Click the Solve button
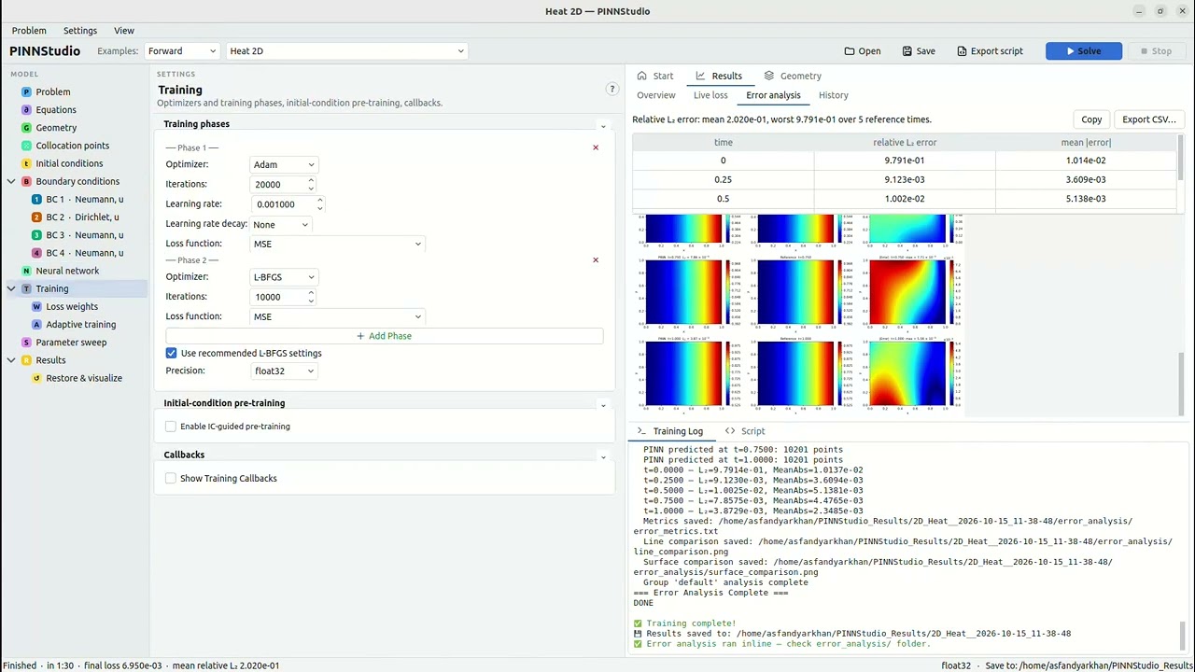The image size is (1195, 672). coord(1084,51)
